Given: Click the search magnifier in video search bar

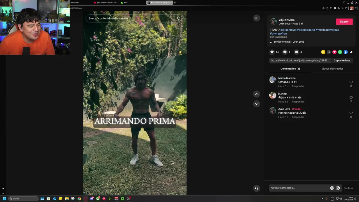Looking at the screenshot, I should click(x=179, y=18).
